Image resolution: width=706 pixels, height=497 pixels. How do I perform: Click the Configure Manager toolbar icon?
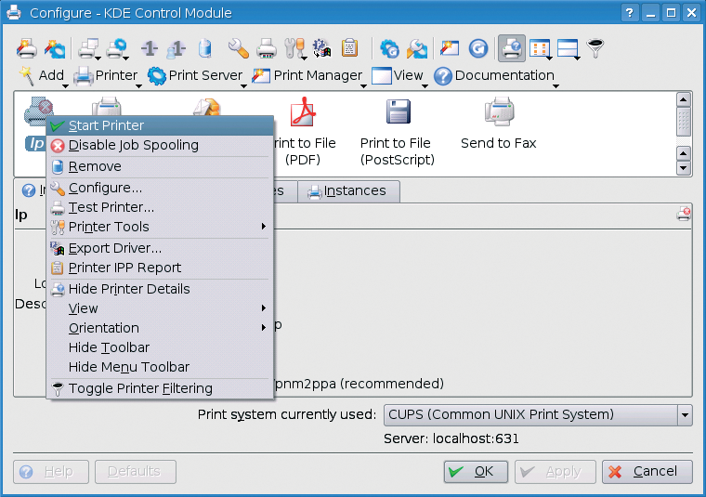tap(450, 48)
